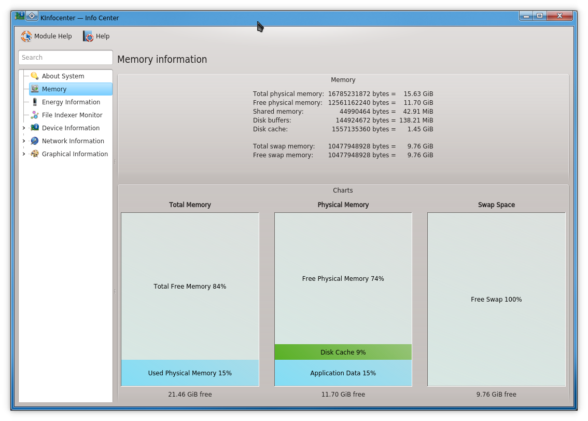Viewport: 588px width, 421px height.
Task: Select Device Information label
Action: click(71, 128)
